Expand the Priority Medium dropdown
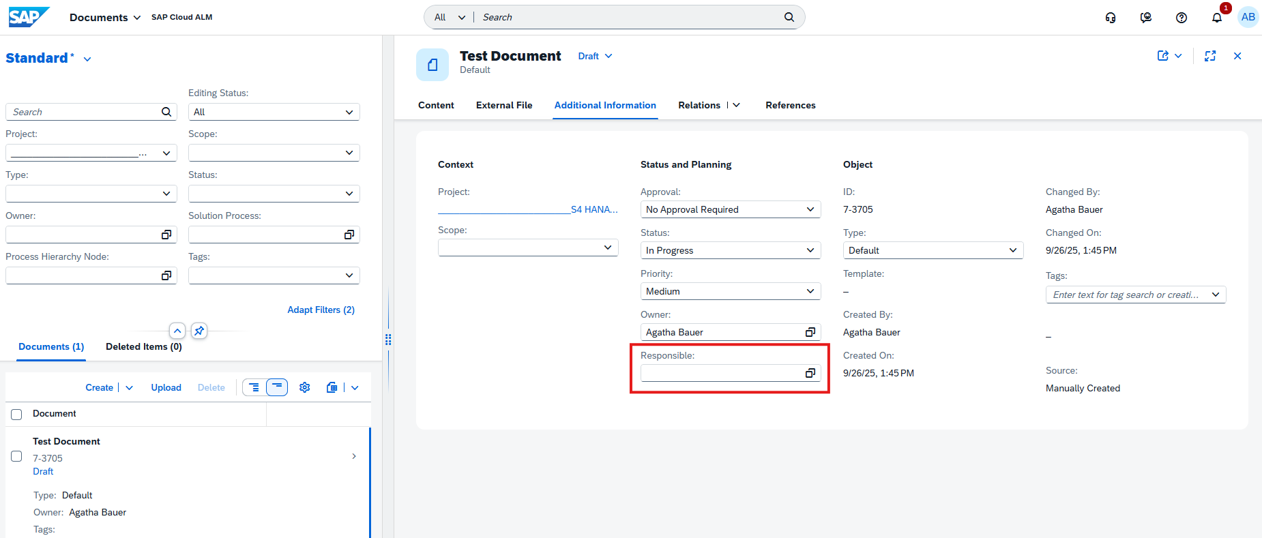Viewport: 1262px width, 538px height. tap(810, 291)
